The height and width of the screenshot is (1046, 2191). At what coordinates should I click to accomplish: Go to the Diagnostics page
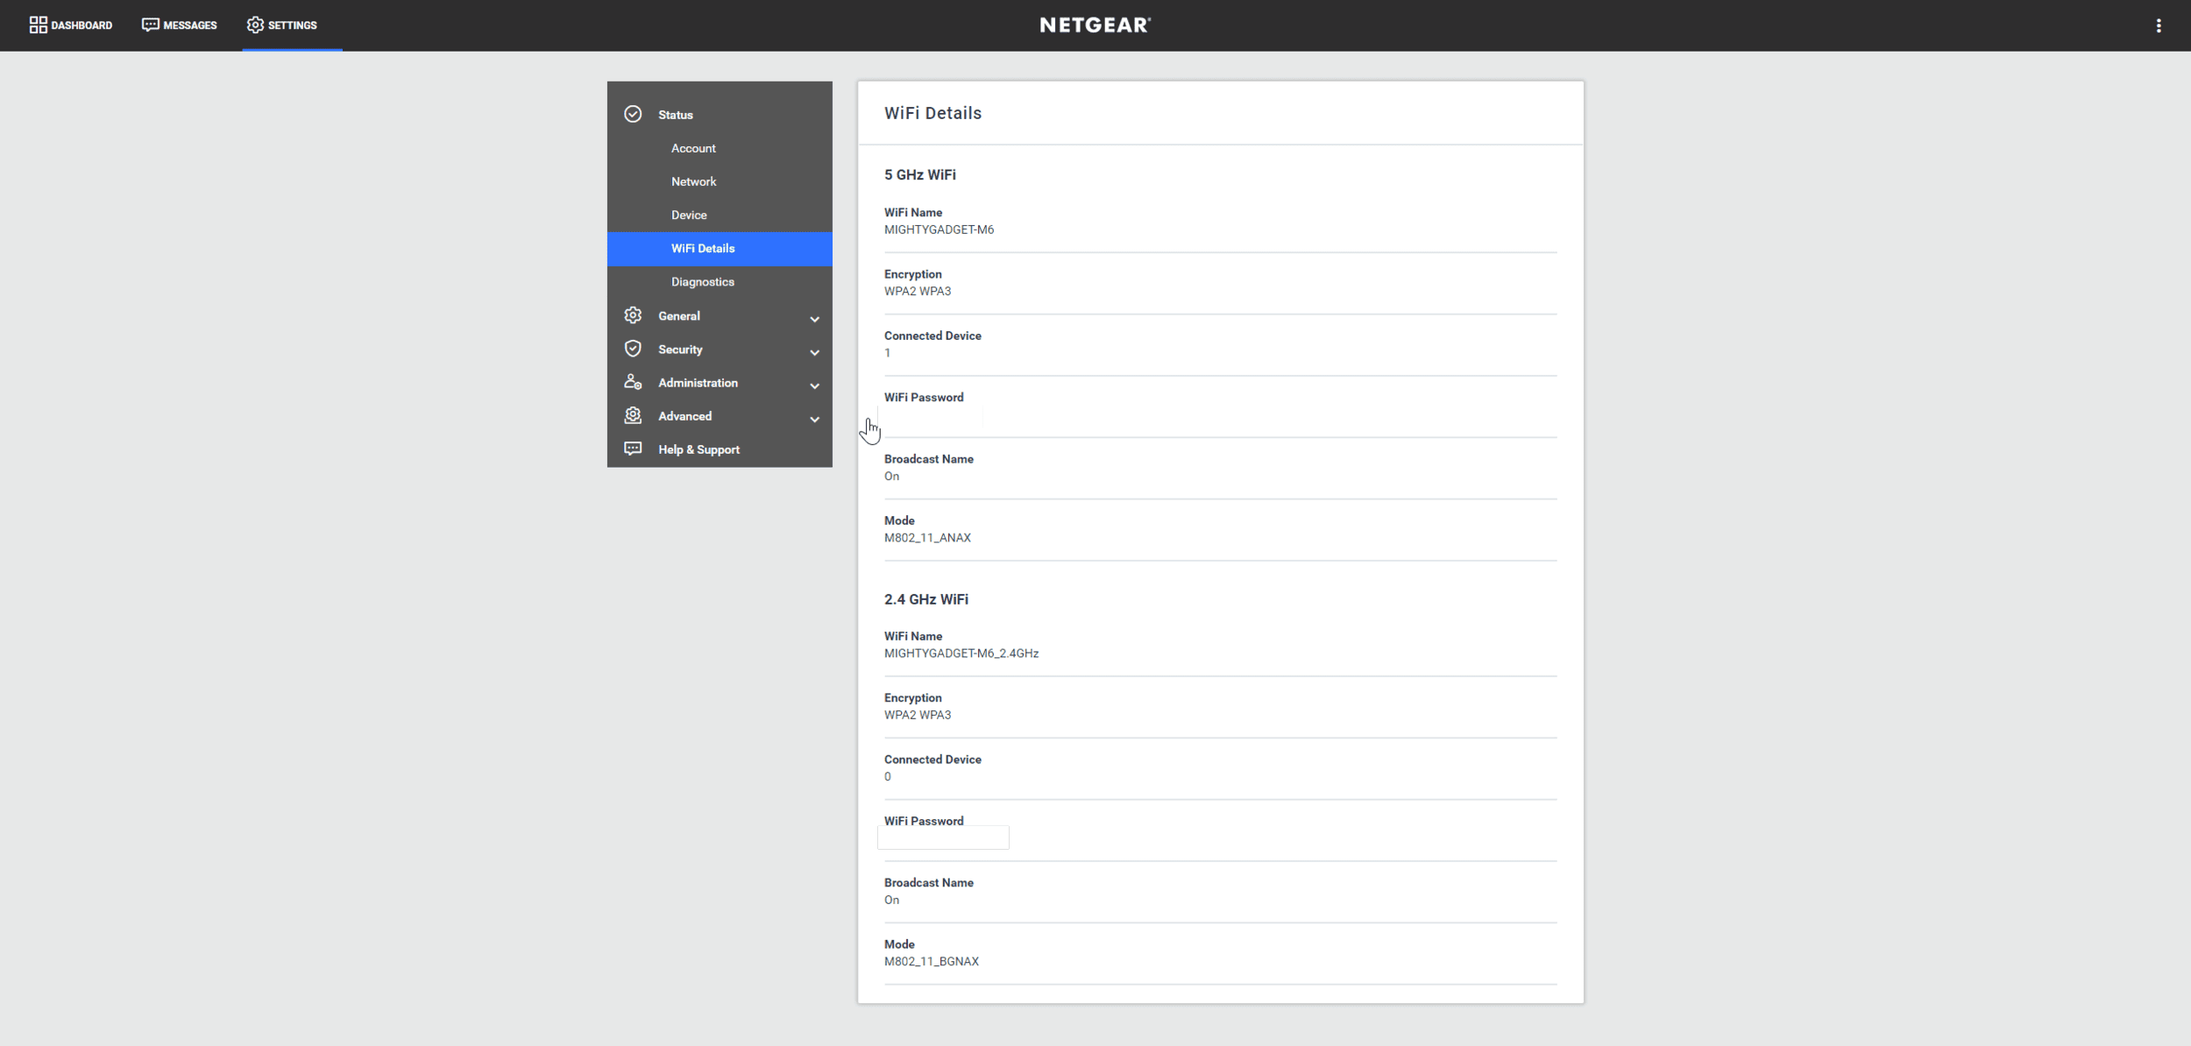702,281
